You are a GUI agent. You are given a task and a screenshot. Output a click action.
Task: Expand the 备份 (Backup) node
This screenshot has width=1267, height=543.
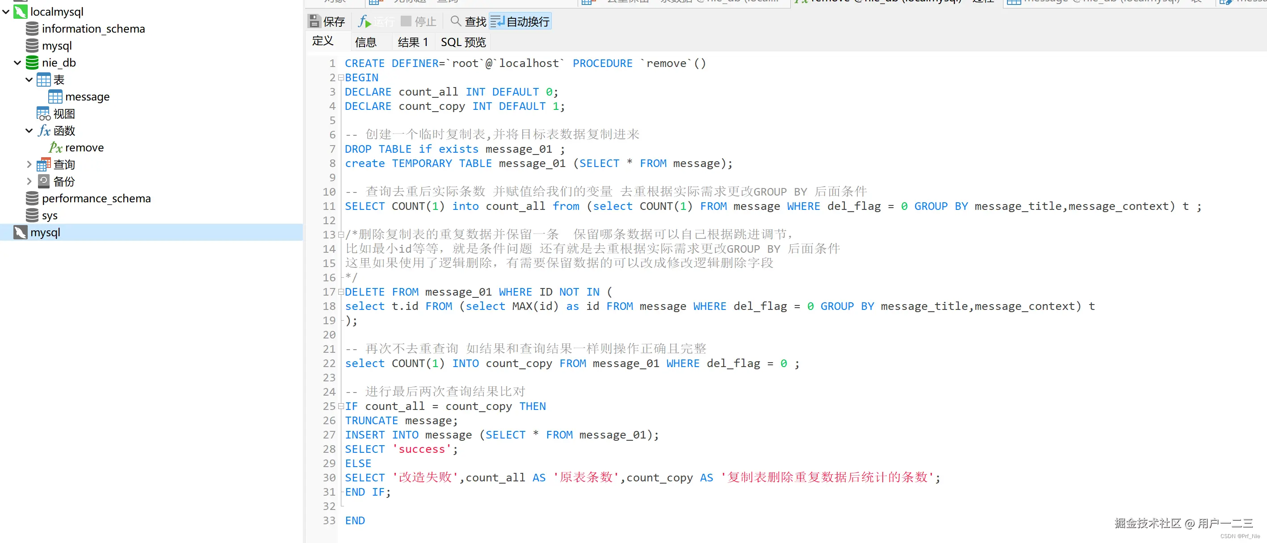click(x=29, y=181)
